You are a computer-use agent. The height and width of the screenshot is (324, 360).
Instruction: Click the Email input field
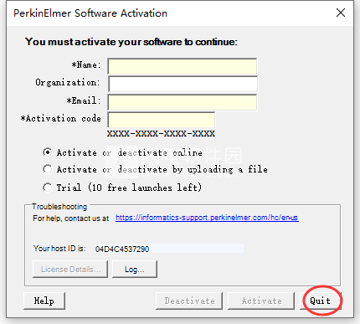[x=183, y=102]
